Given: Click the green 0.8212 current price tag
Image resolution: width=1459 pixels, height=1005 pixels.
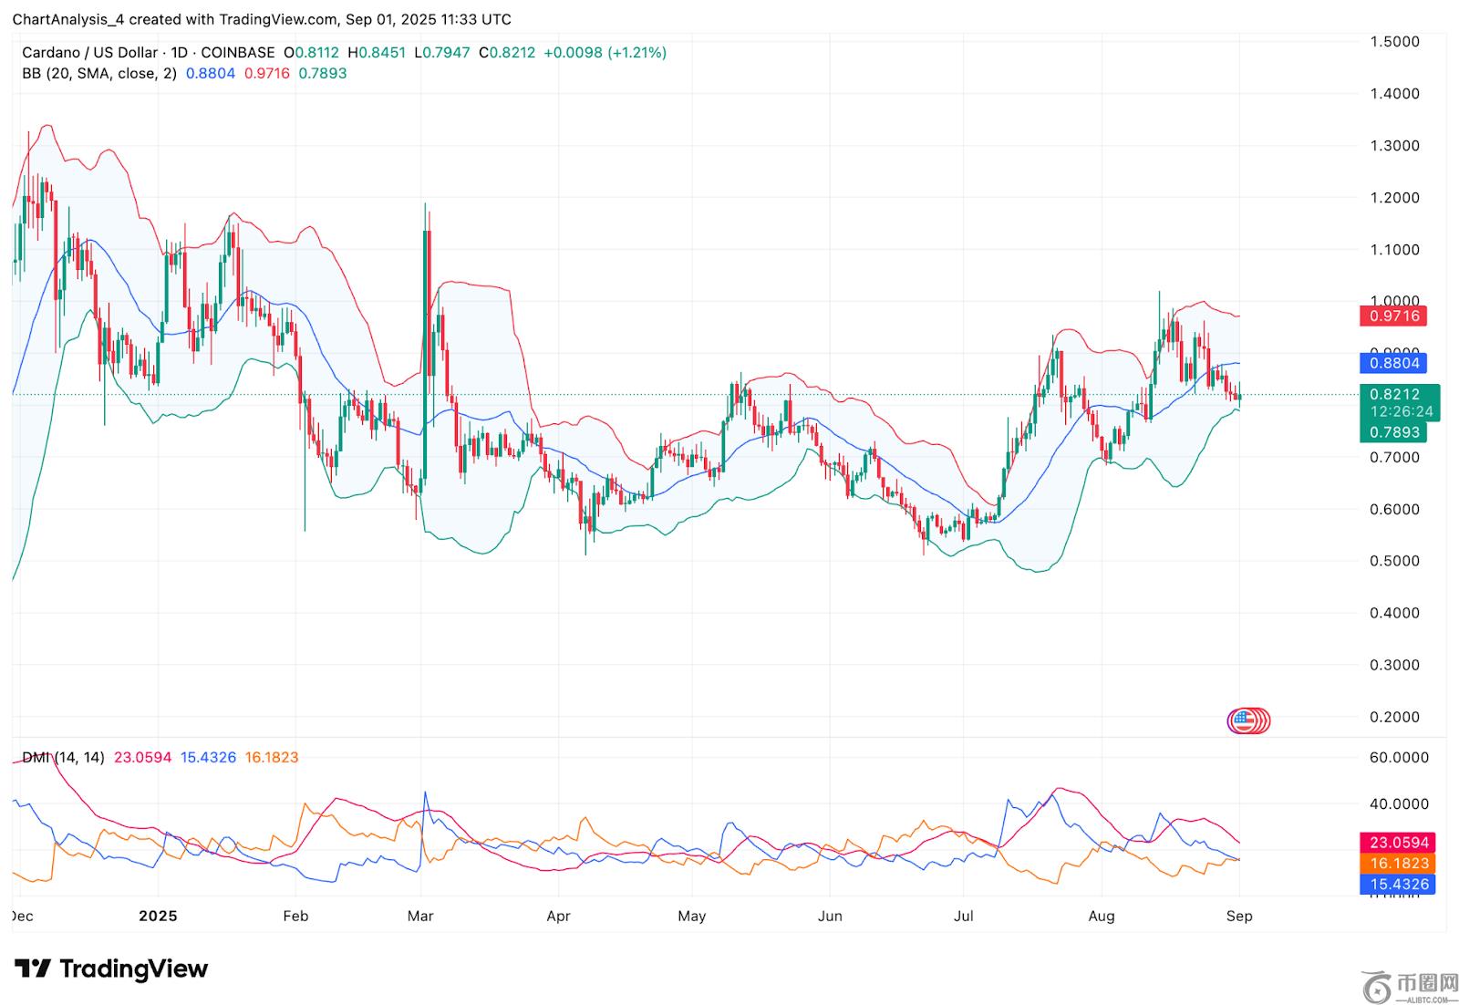Looking at the screenshot, I should click(1394, 395).
